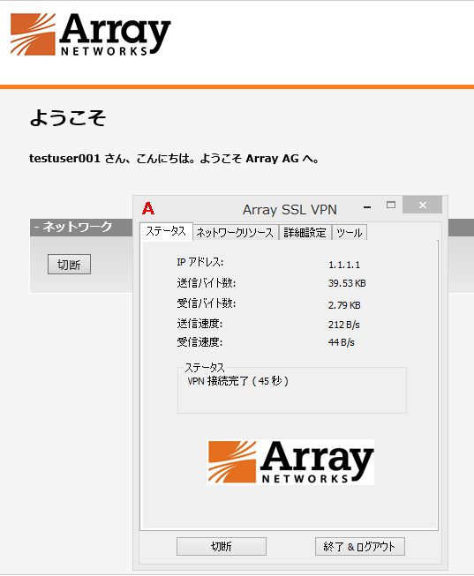474x576 pixels.
Task: Select the IP address value 1.1.1.1
Action: pyautogui.click(x=344, y=265)
